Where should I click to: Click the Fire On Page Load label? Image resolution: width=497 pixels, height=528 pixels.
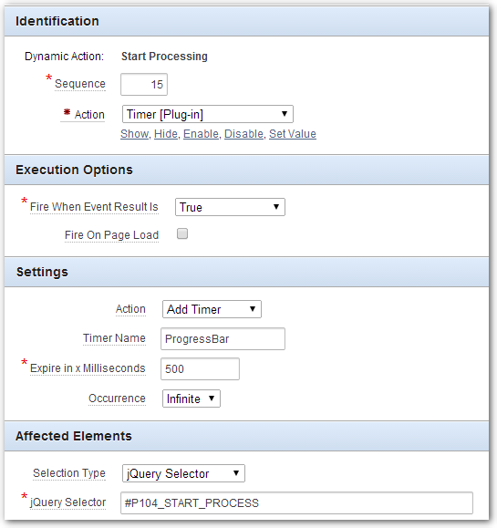pyautogui.click(x=111, y=235)
